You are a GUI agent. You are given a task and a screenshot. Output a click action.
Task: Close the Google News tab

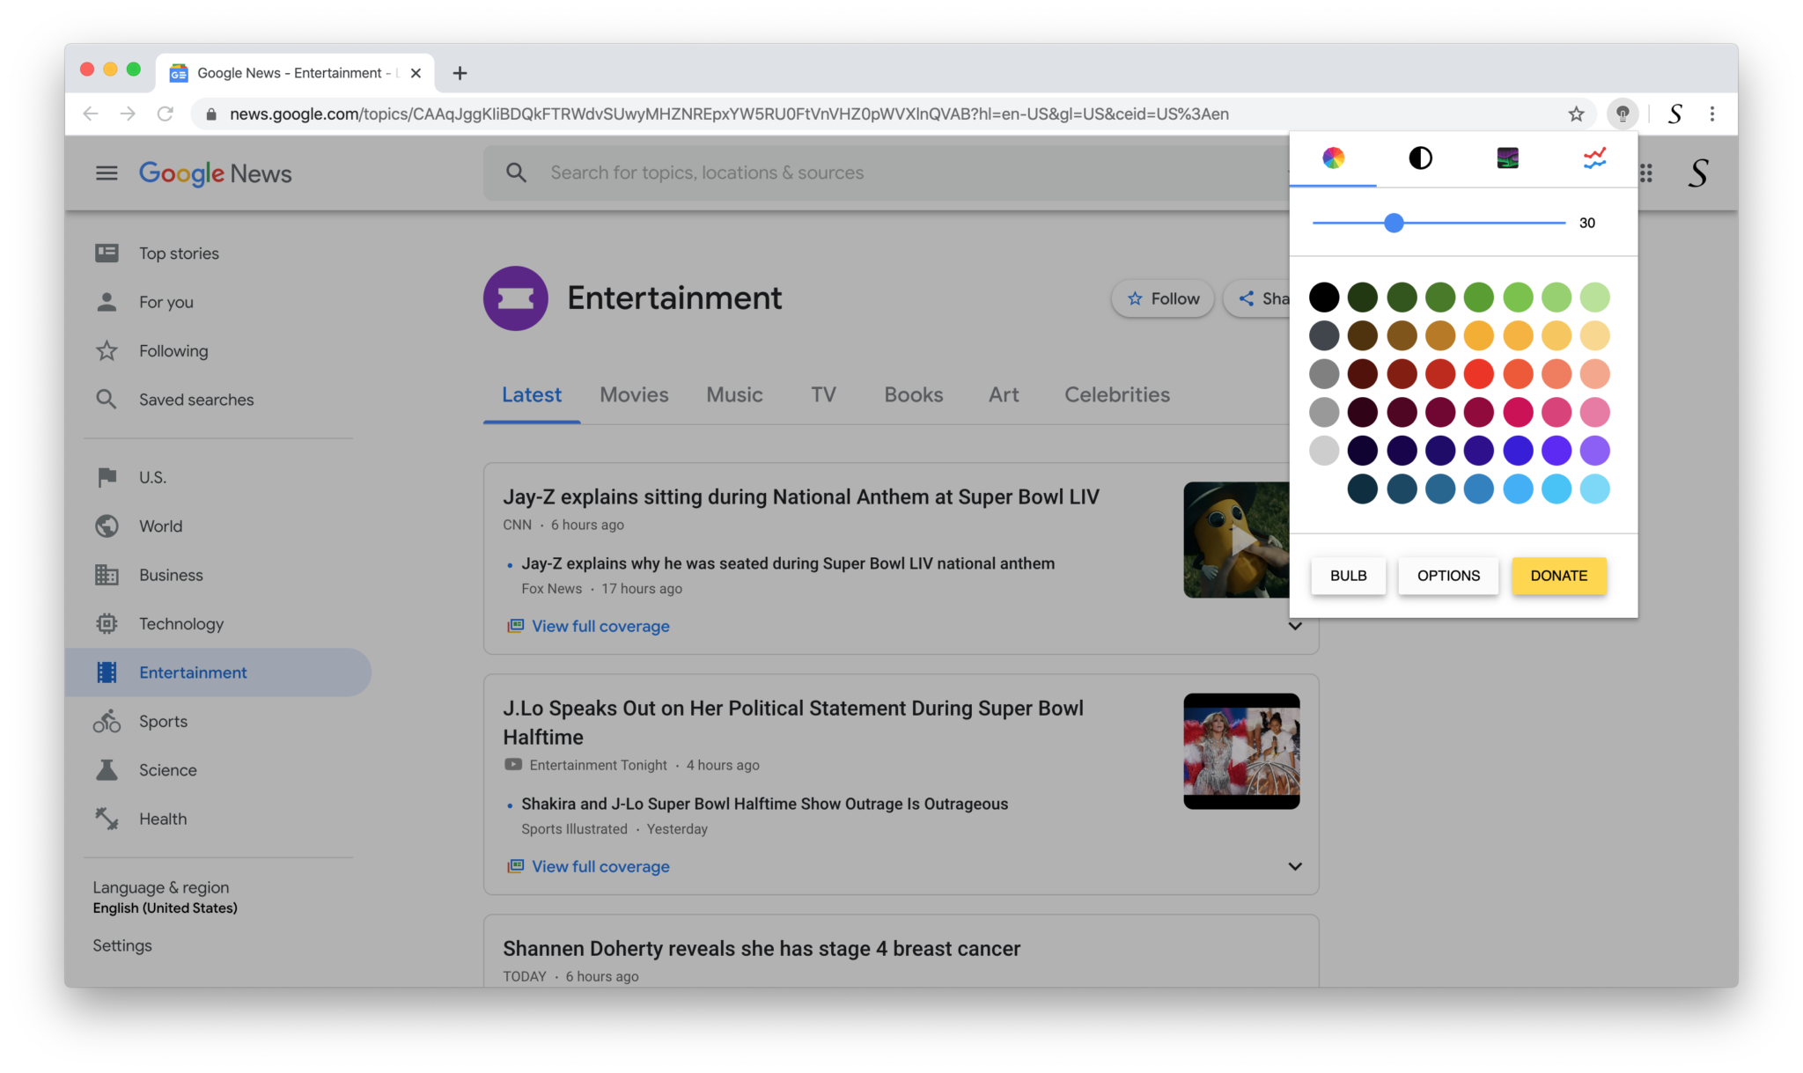[416, 73]
